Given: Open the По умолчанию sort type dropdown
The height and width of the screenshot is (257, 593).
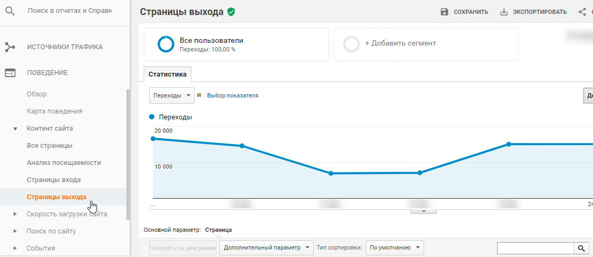Looking at the screenshot, I should [395, 248].
